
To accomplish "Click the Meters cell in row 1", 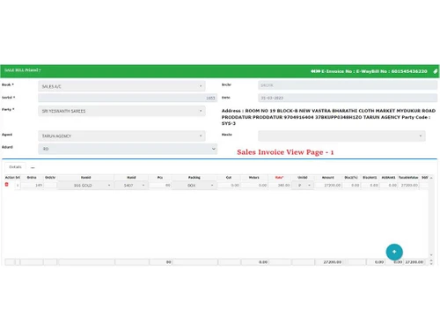I will tap(254, 186).
